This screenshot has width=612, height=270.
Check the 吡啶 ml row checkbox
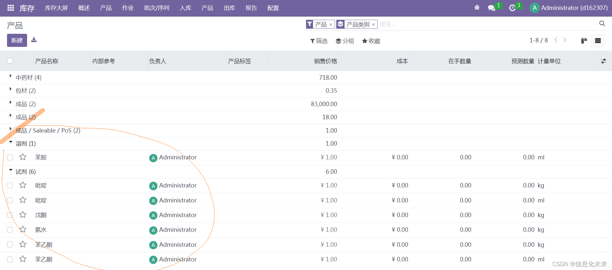(x=10, y=200)
